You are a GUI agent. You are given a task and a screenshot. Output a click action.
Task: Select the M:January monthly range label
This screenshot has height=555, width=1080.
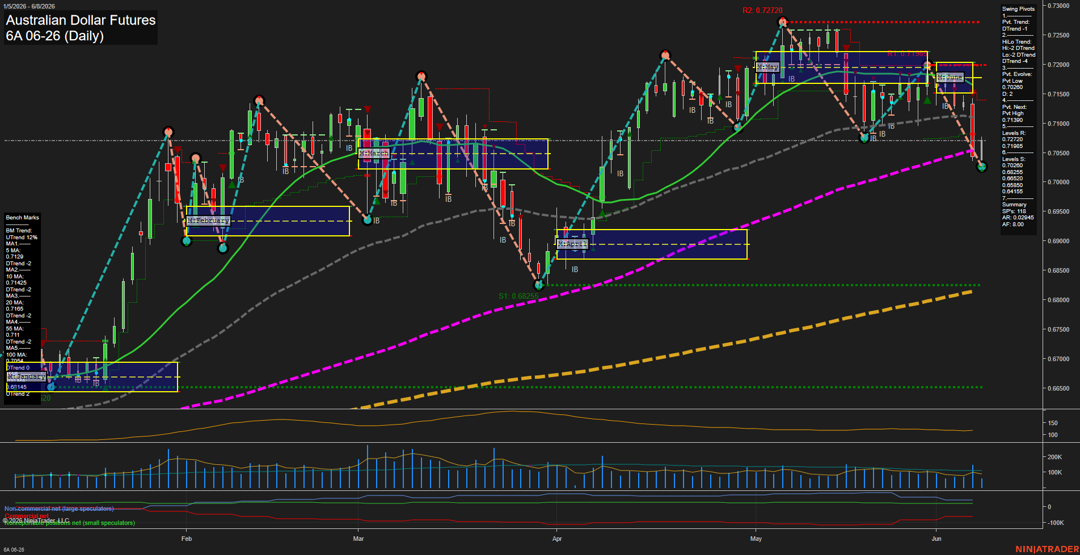coord(27,376)
